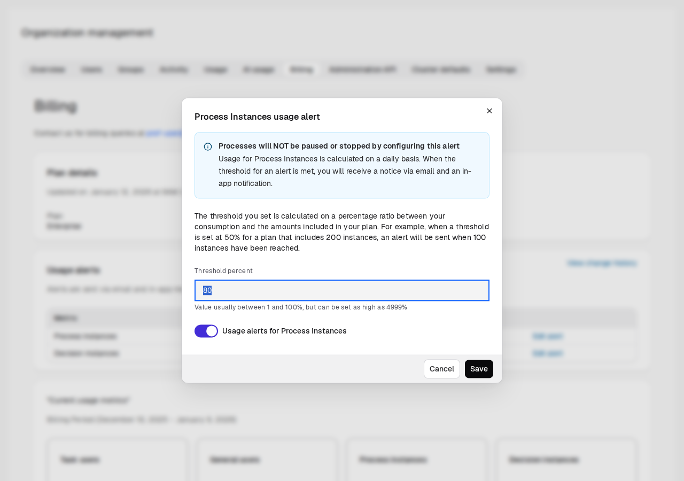Click the paragraph starting "The threshold you set"
The width and height of the screenshot is (684, 481).
(341, 232)
